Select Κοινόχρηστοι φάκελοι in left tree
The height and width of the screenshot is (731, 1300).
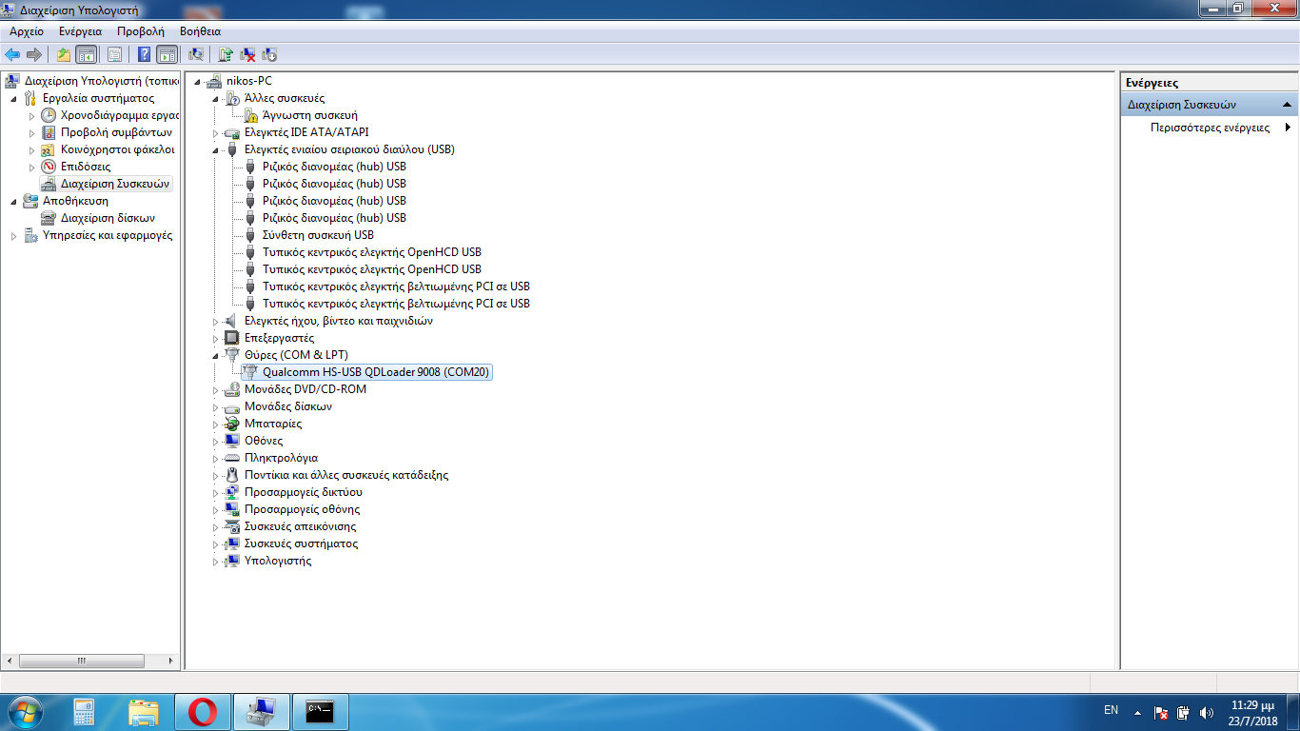pyautogui.click(x=117, y=149)
